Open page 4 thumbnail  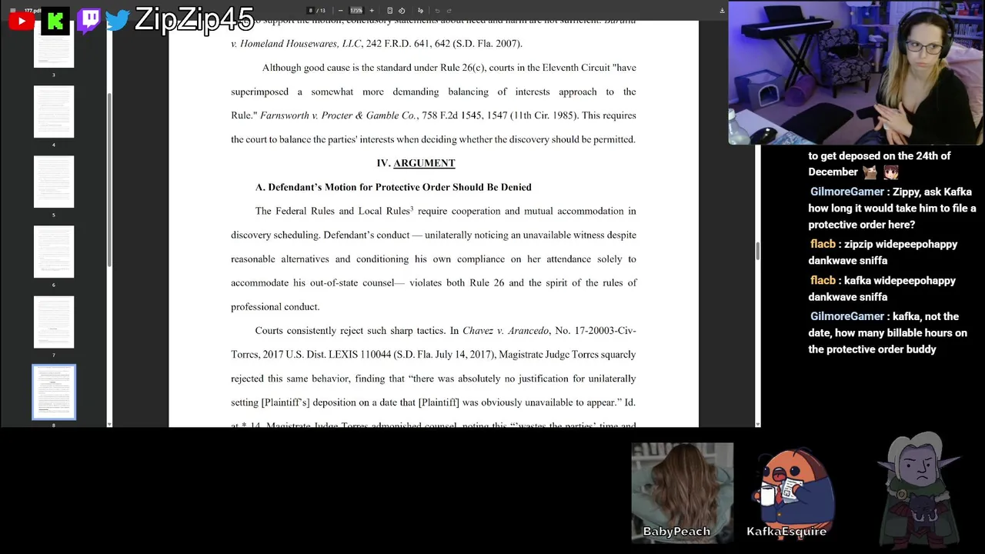pos(54,112)
